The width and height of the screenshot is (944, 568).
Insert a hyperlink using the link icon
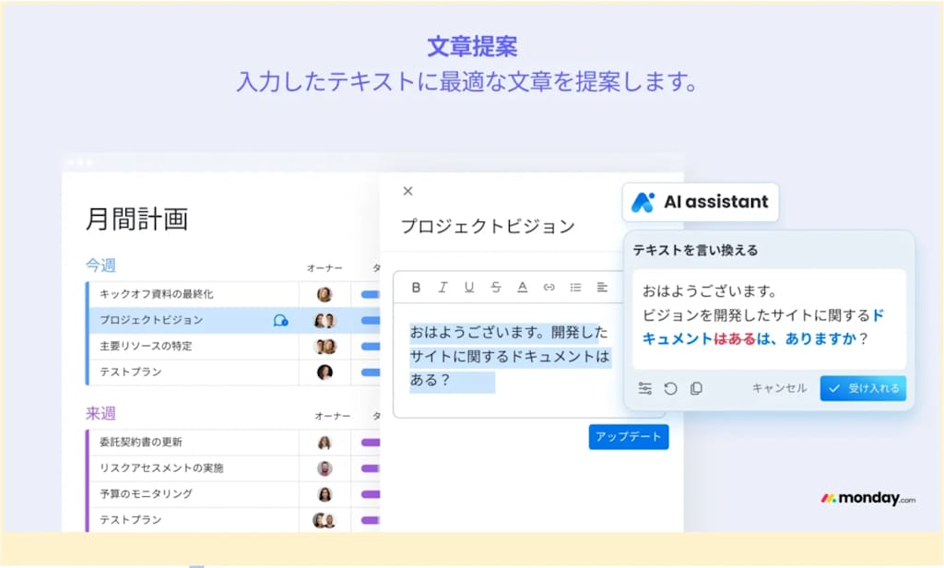tap(549, 288)
